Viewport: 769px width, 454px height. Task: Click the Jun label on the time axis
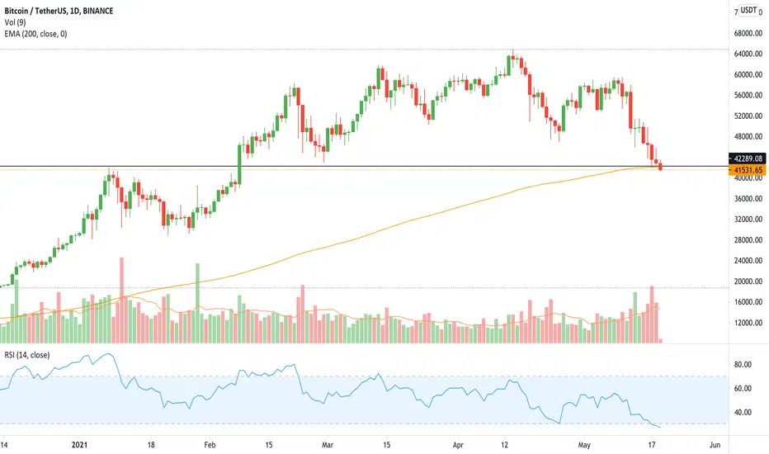tap(715, 445)
